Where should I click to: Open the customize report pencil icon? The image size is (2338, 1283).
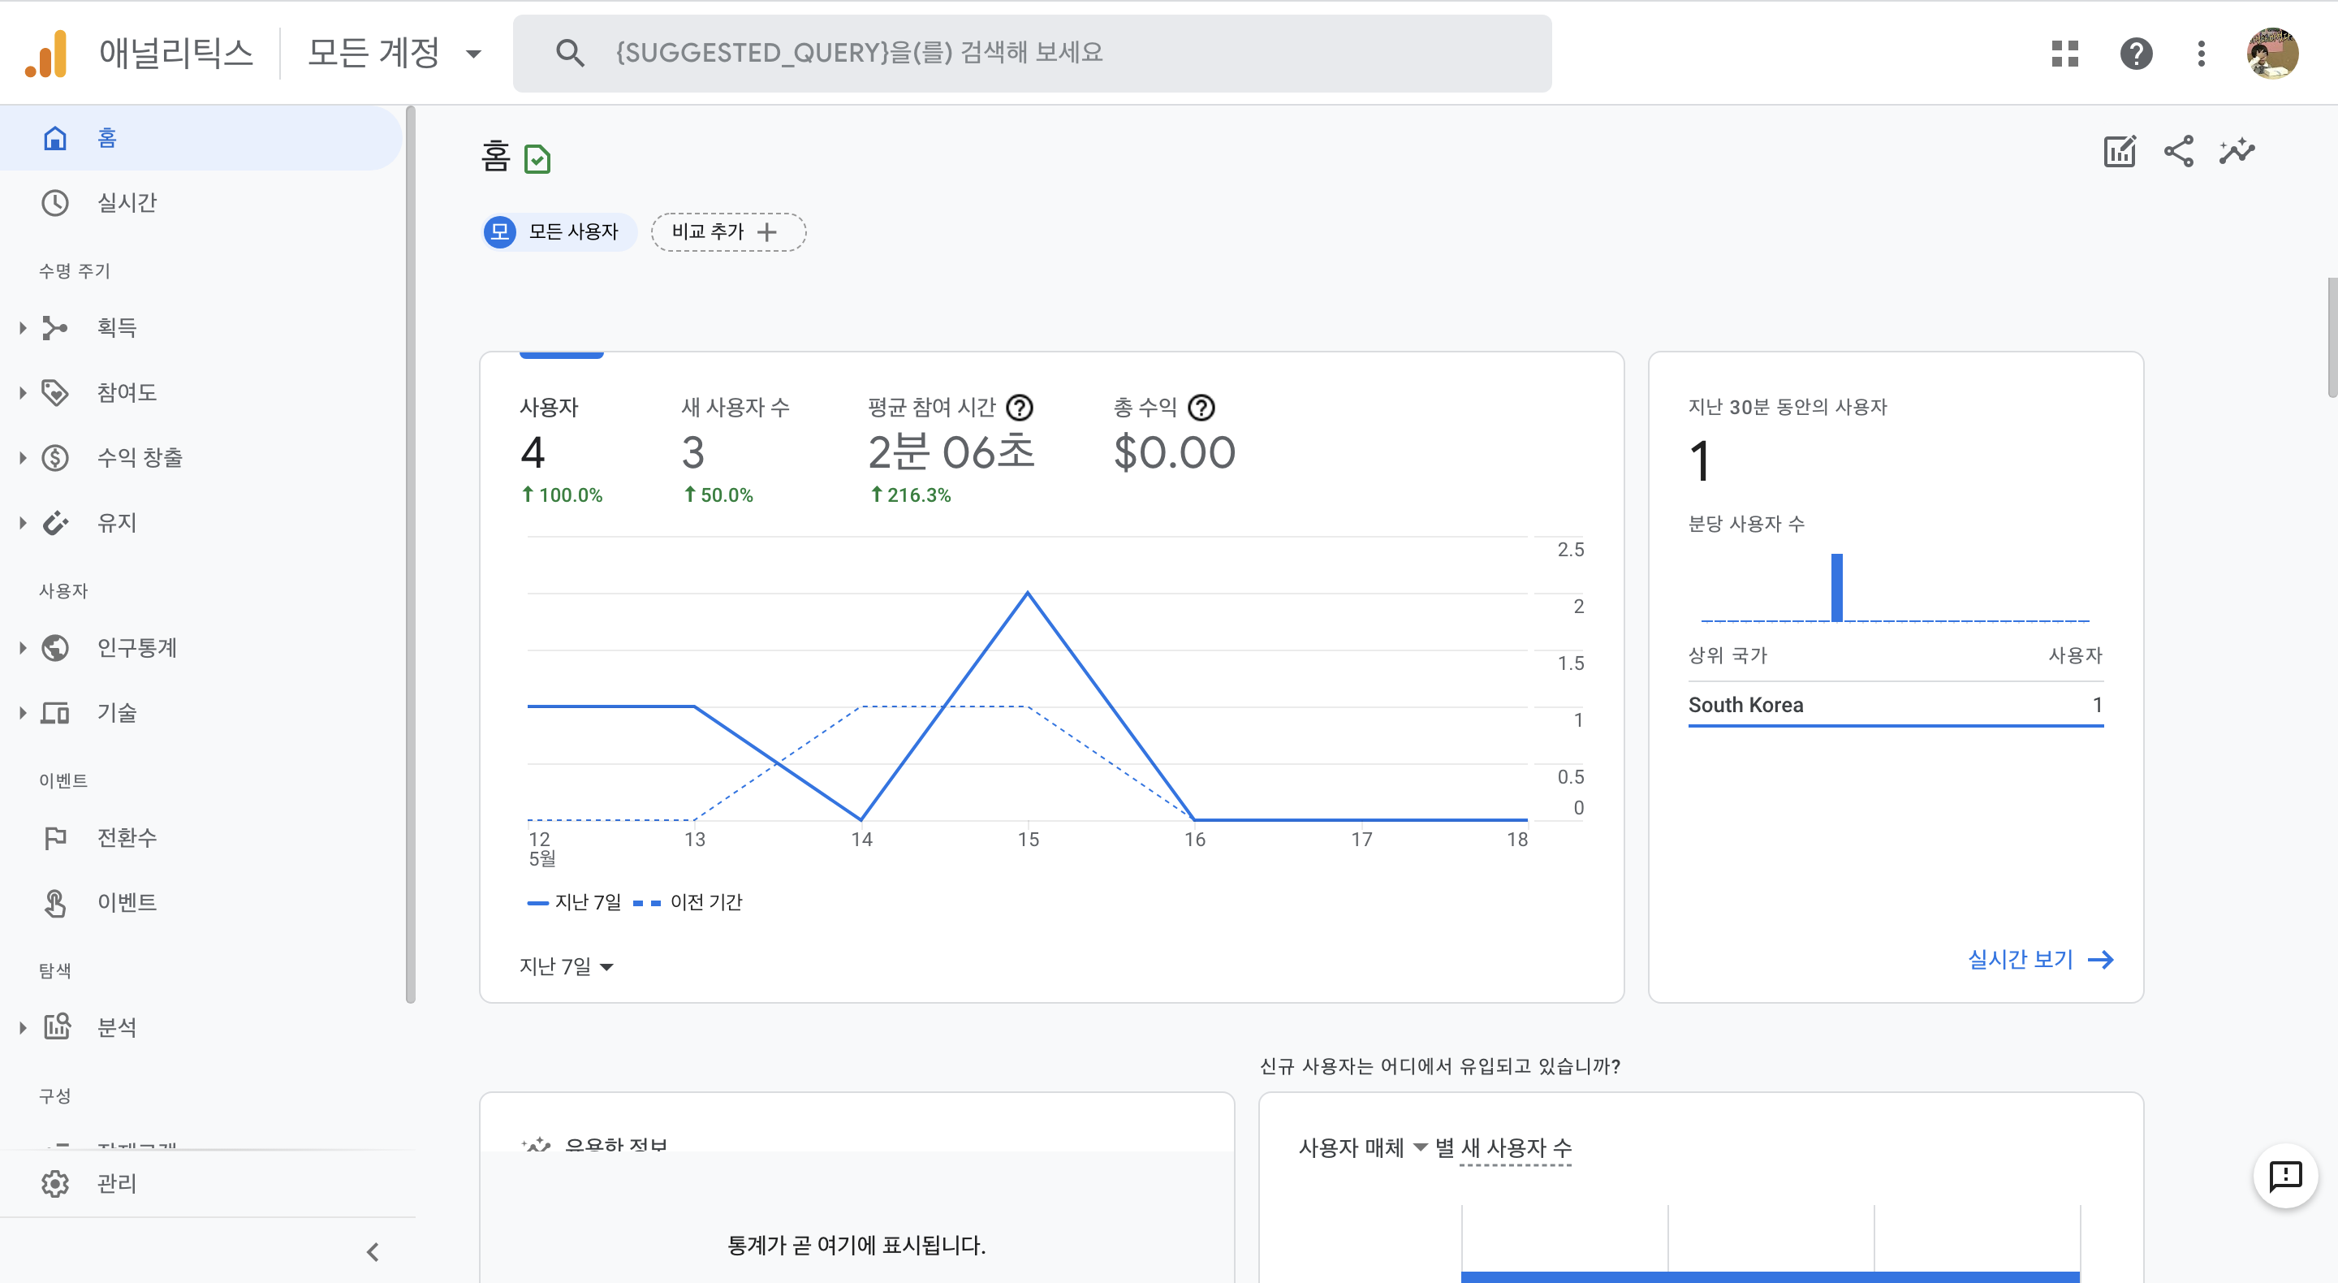pyautogui.click(x=2120, y=152)
